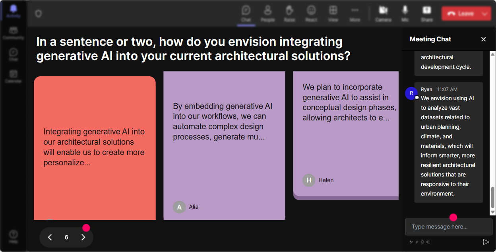Open Calendar in the left sidebar
This screenshot has height=252, width=496.
(13, 76)
